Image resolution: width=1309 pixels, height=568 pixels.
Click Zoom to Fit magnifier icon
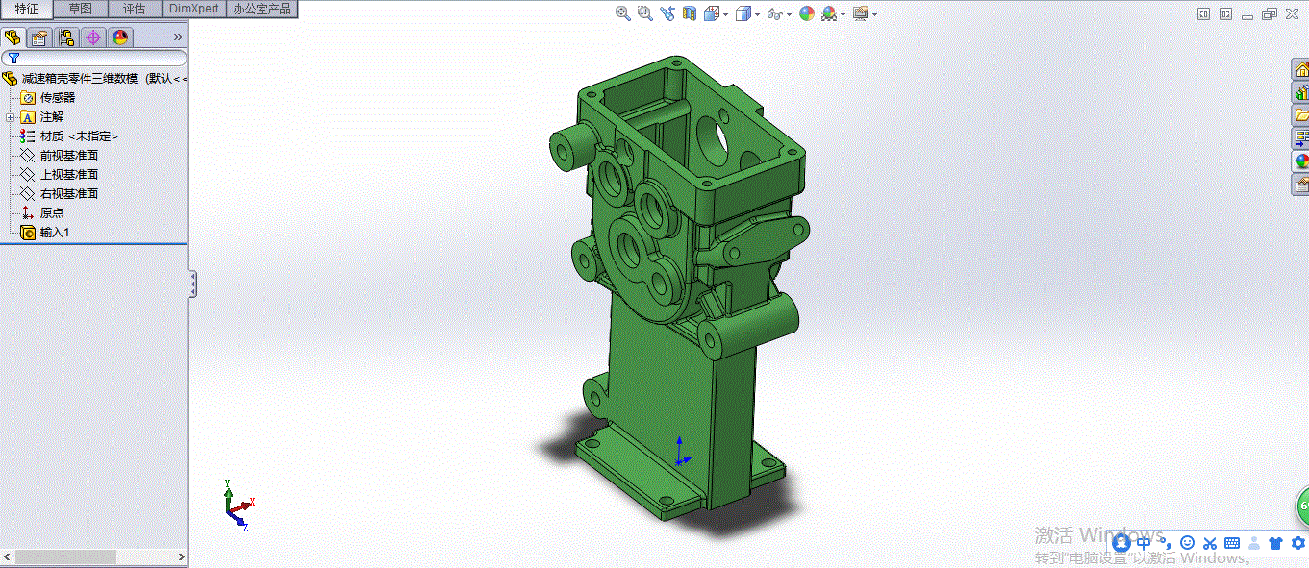pyautogui.click(x=622, y=13)
